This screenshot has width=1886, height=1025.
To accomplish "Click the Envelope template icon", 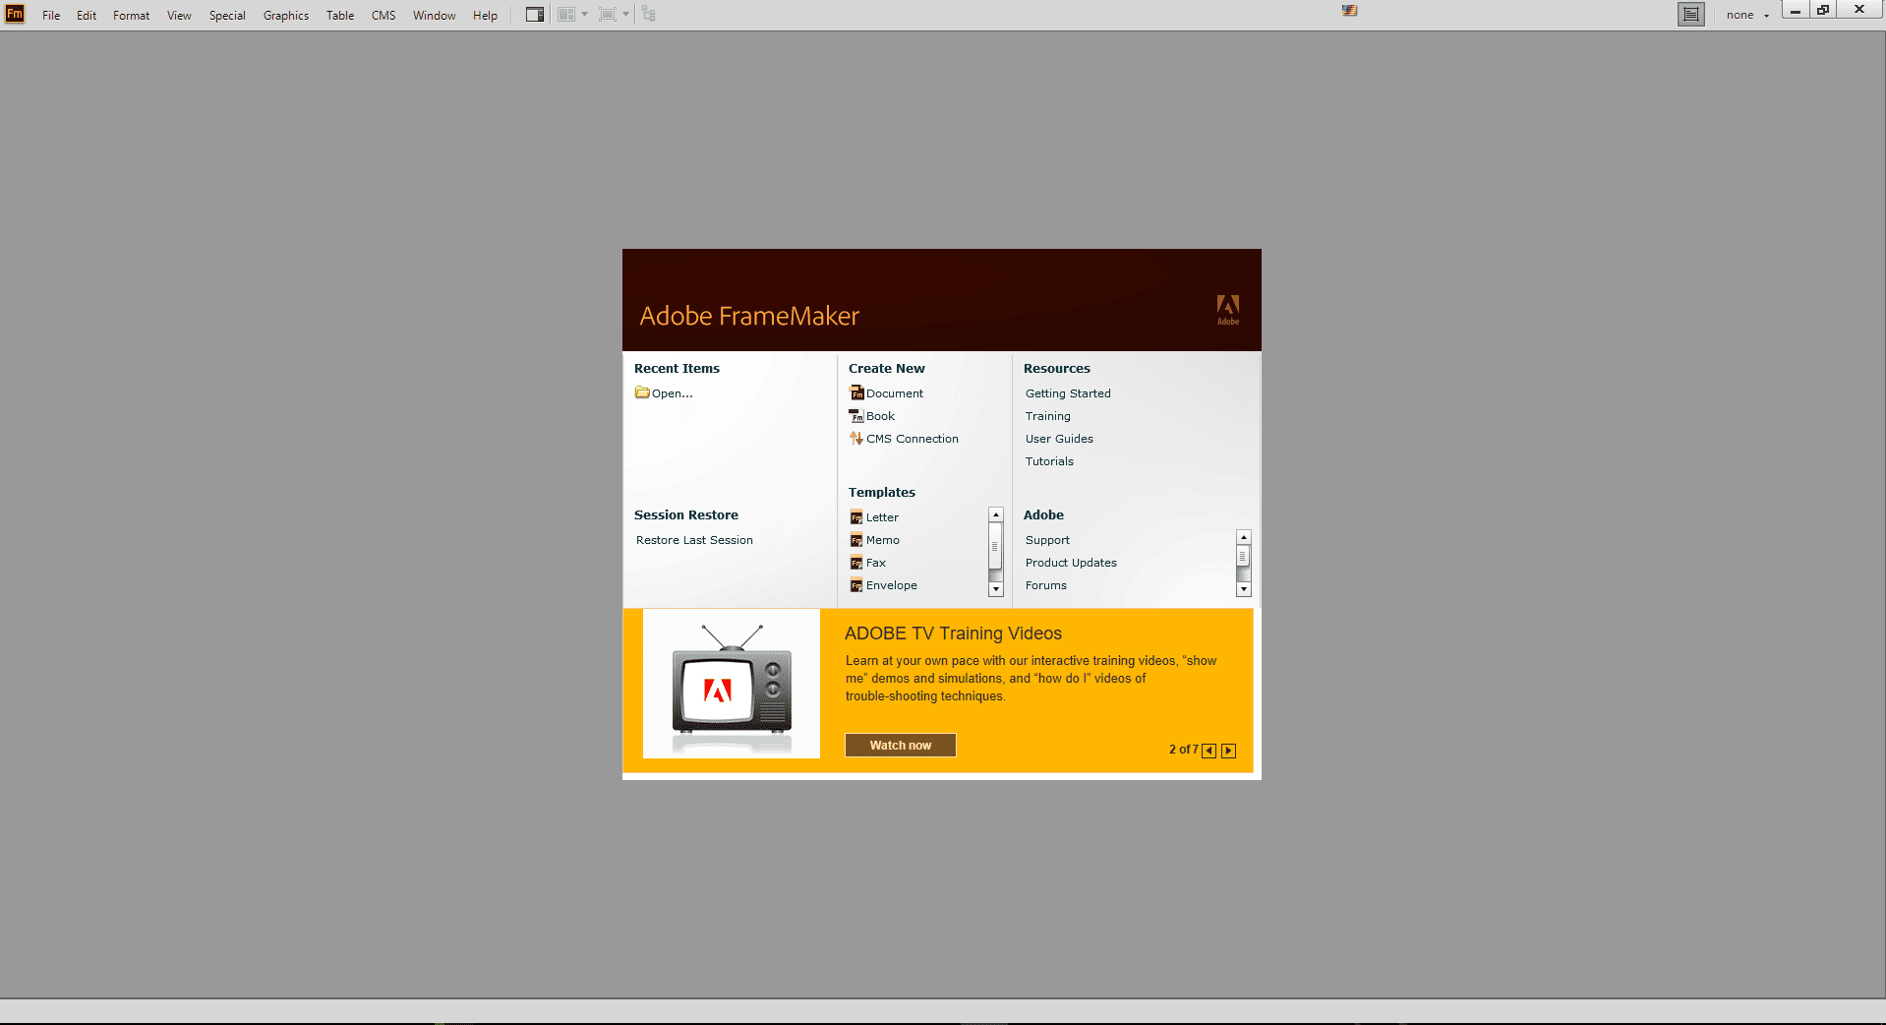I will coord(856,585).
